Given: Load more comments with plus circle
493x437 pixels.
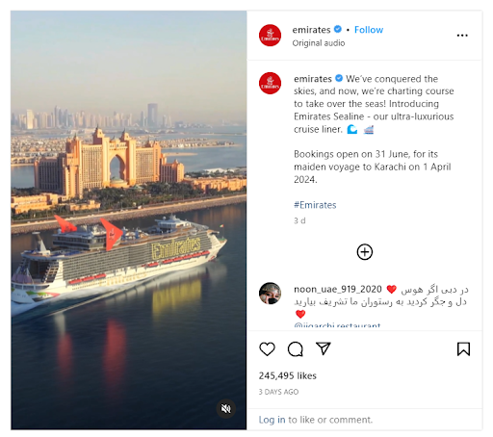Looking at the screenshot, I should [x=365, y=252].
